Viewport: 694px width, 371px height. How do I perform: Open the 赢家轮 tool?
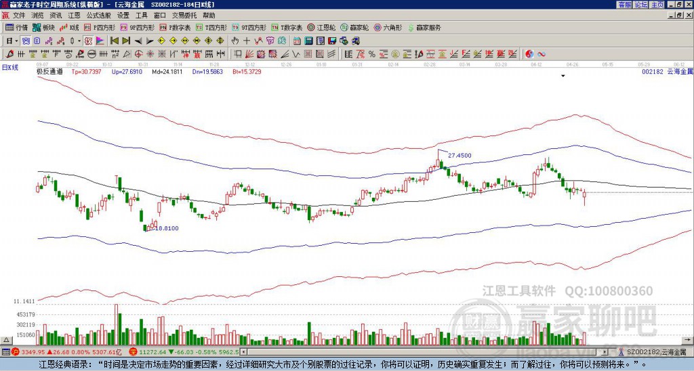(354, 27)
